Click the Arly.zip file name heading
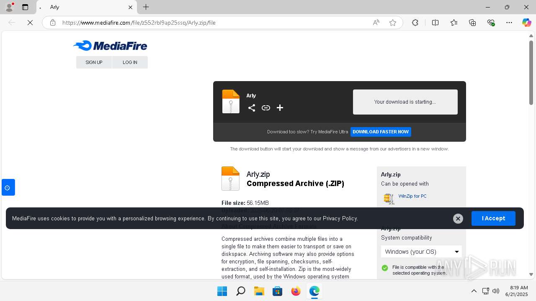This screenshot has width=536, height=301. [258, 174]
